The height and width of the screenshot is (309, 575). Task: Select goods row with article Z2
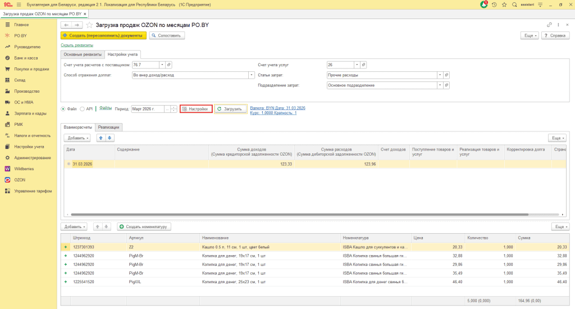[x=314, y=247]
